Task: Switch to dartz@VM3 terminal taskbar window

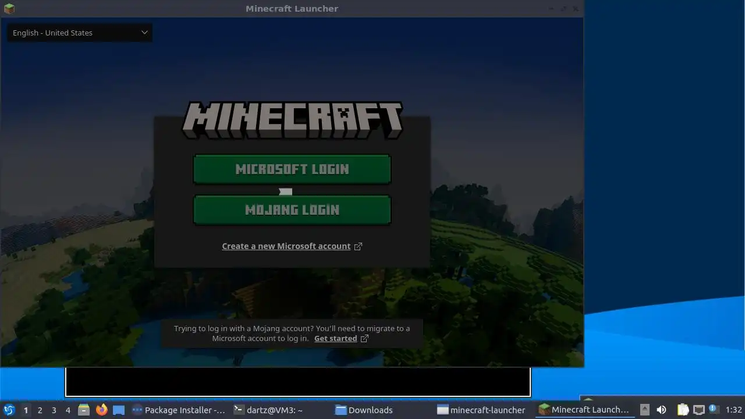Action: tap(279, 410)
